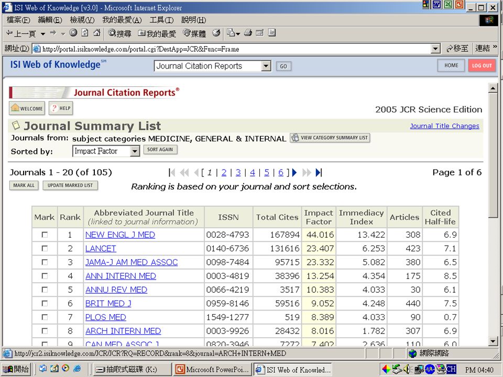Open Help with the question mark button
The height and width of the screenshot is (377, 503).
point(61,108)
